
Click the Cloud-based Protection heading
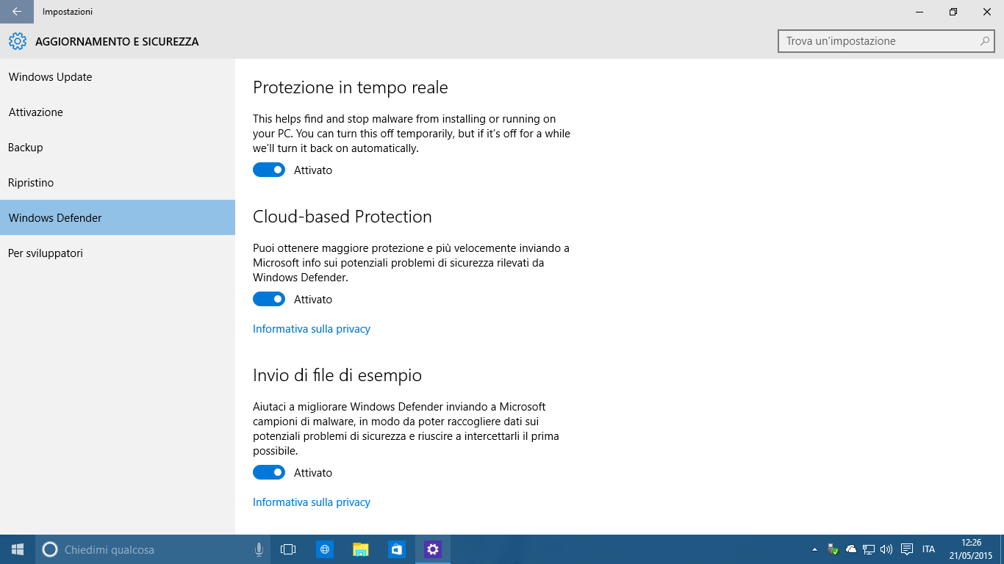343,217
